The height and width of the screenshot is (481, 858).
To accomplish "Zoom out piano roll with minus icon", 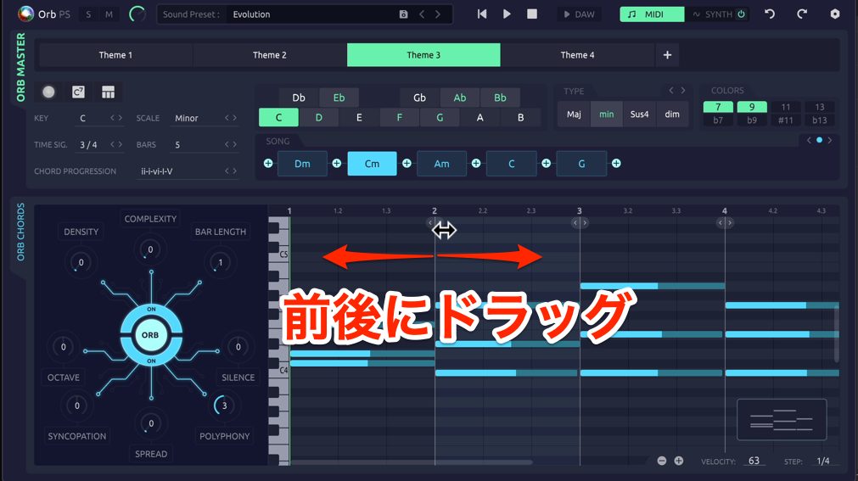I will click(x=662, y=461).
